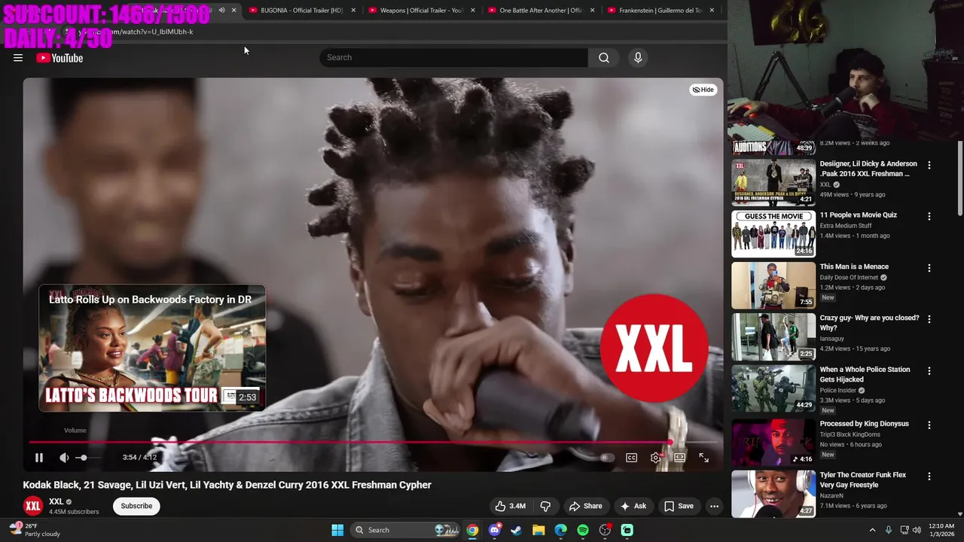Viewport: 964px width, 542px height.
Task: Open options for 11 People vs Movie Quiz
Action: click(x=929, y=217)
